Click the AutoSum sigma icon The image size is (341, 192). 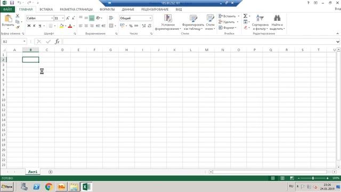click(245, 16)
